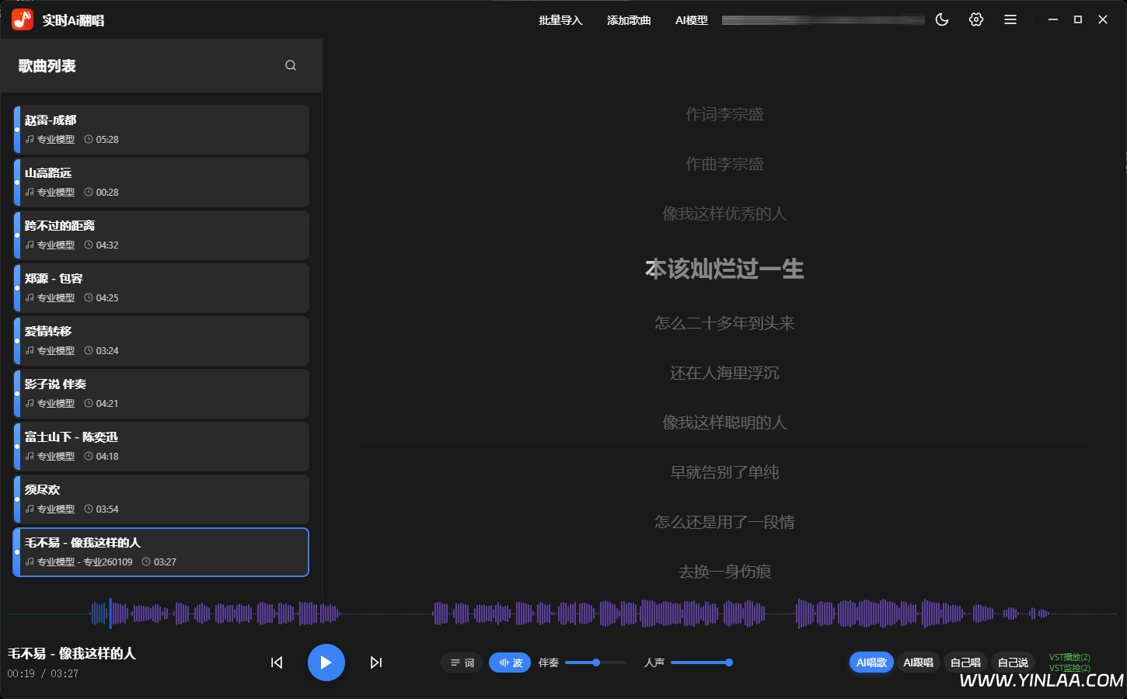Go to previous track icon

click(277, 662)
